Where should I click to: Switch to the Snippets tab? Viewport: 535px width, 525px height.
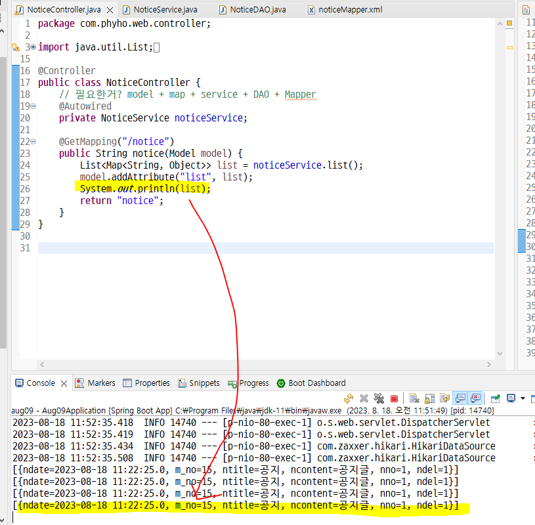pos(199,383)
